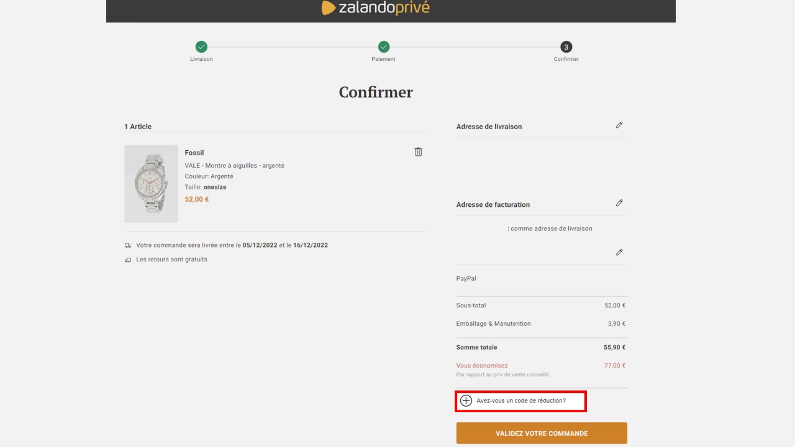Edit the Adresse de facturation pencil icon
The image size is (795, 447).
(619, 203)
